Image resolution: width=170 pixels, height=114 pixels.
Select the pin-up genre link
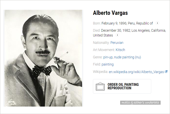(x=108, y=57)
